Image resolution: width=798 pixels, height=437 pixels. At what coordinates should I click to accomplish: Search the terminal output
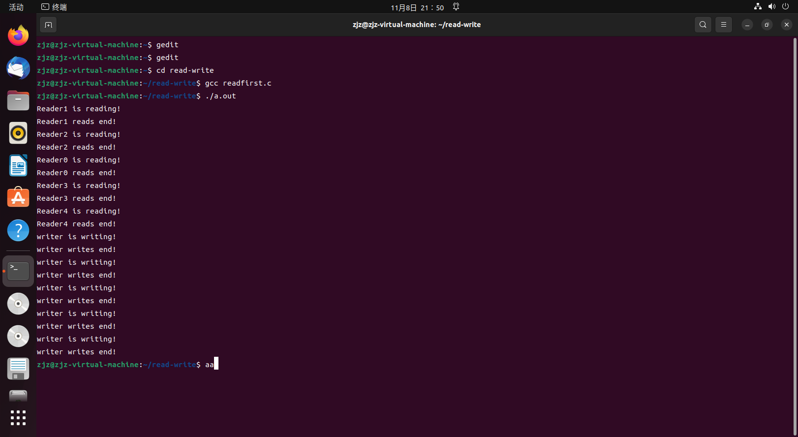pyautogui.click(x=703, y=25)
